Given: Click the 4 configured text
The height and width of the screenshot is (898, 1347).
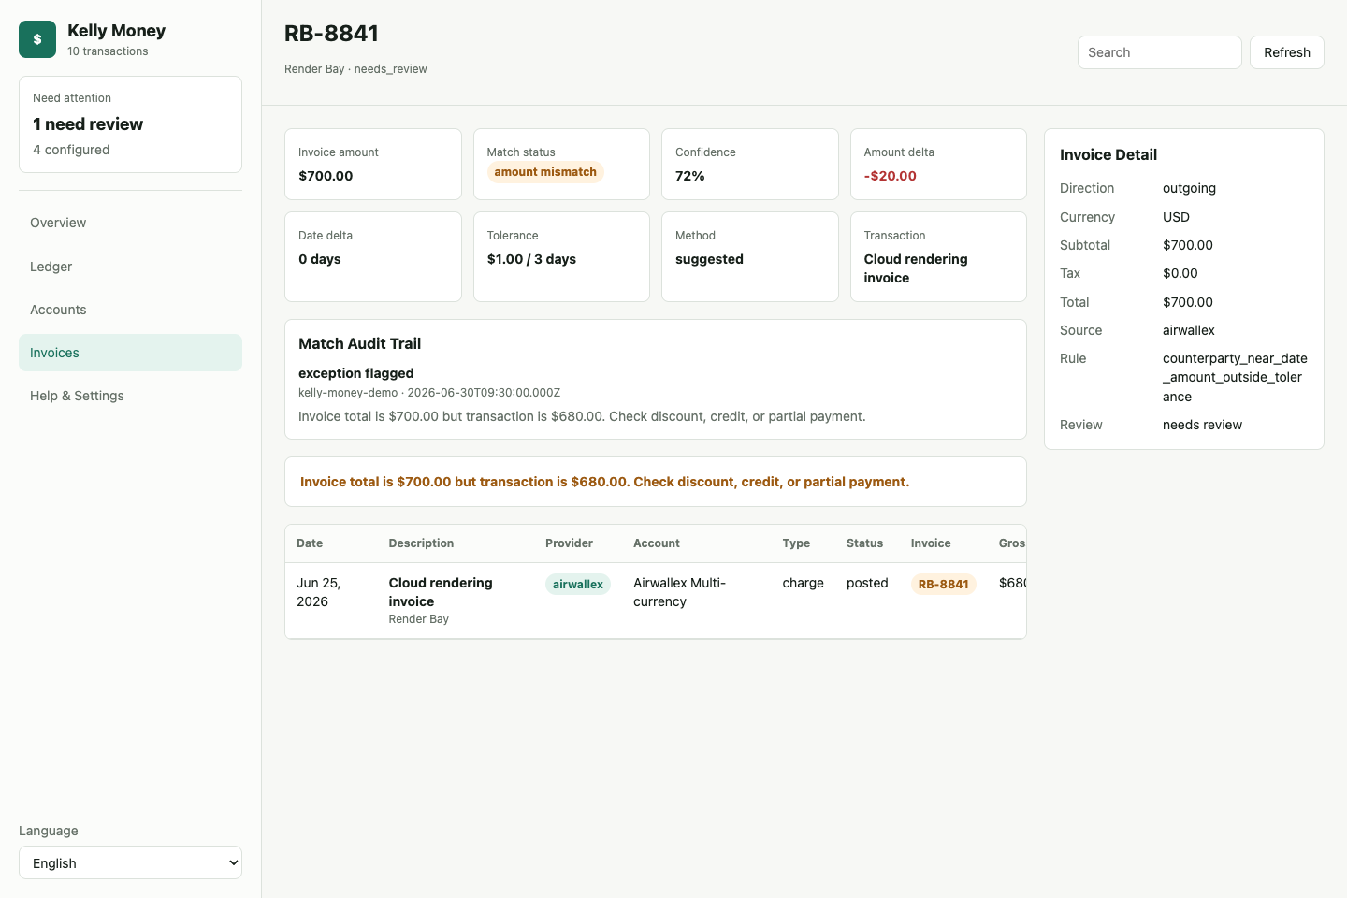Looking at the screenshot, I should click(x=71, y=150).
